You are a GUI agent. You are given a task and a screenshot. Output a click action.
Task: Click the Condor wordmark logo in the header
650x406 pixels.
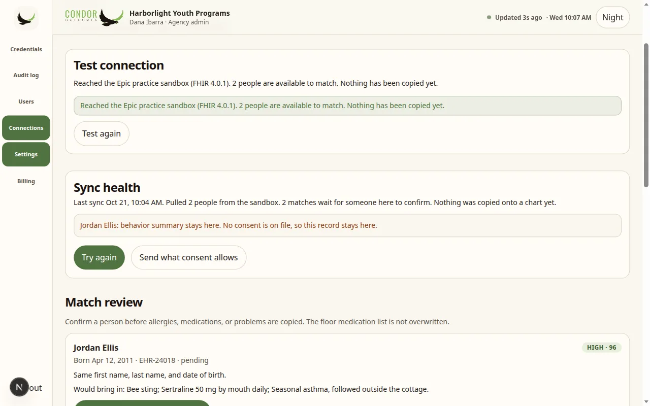tap(94, 17)
